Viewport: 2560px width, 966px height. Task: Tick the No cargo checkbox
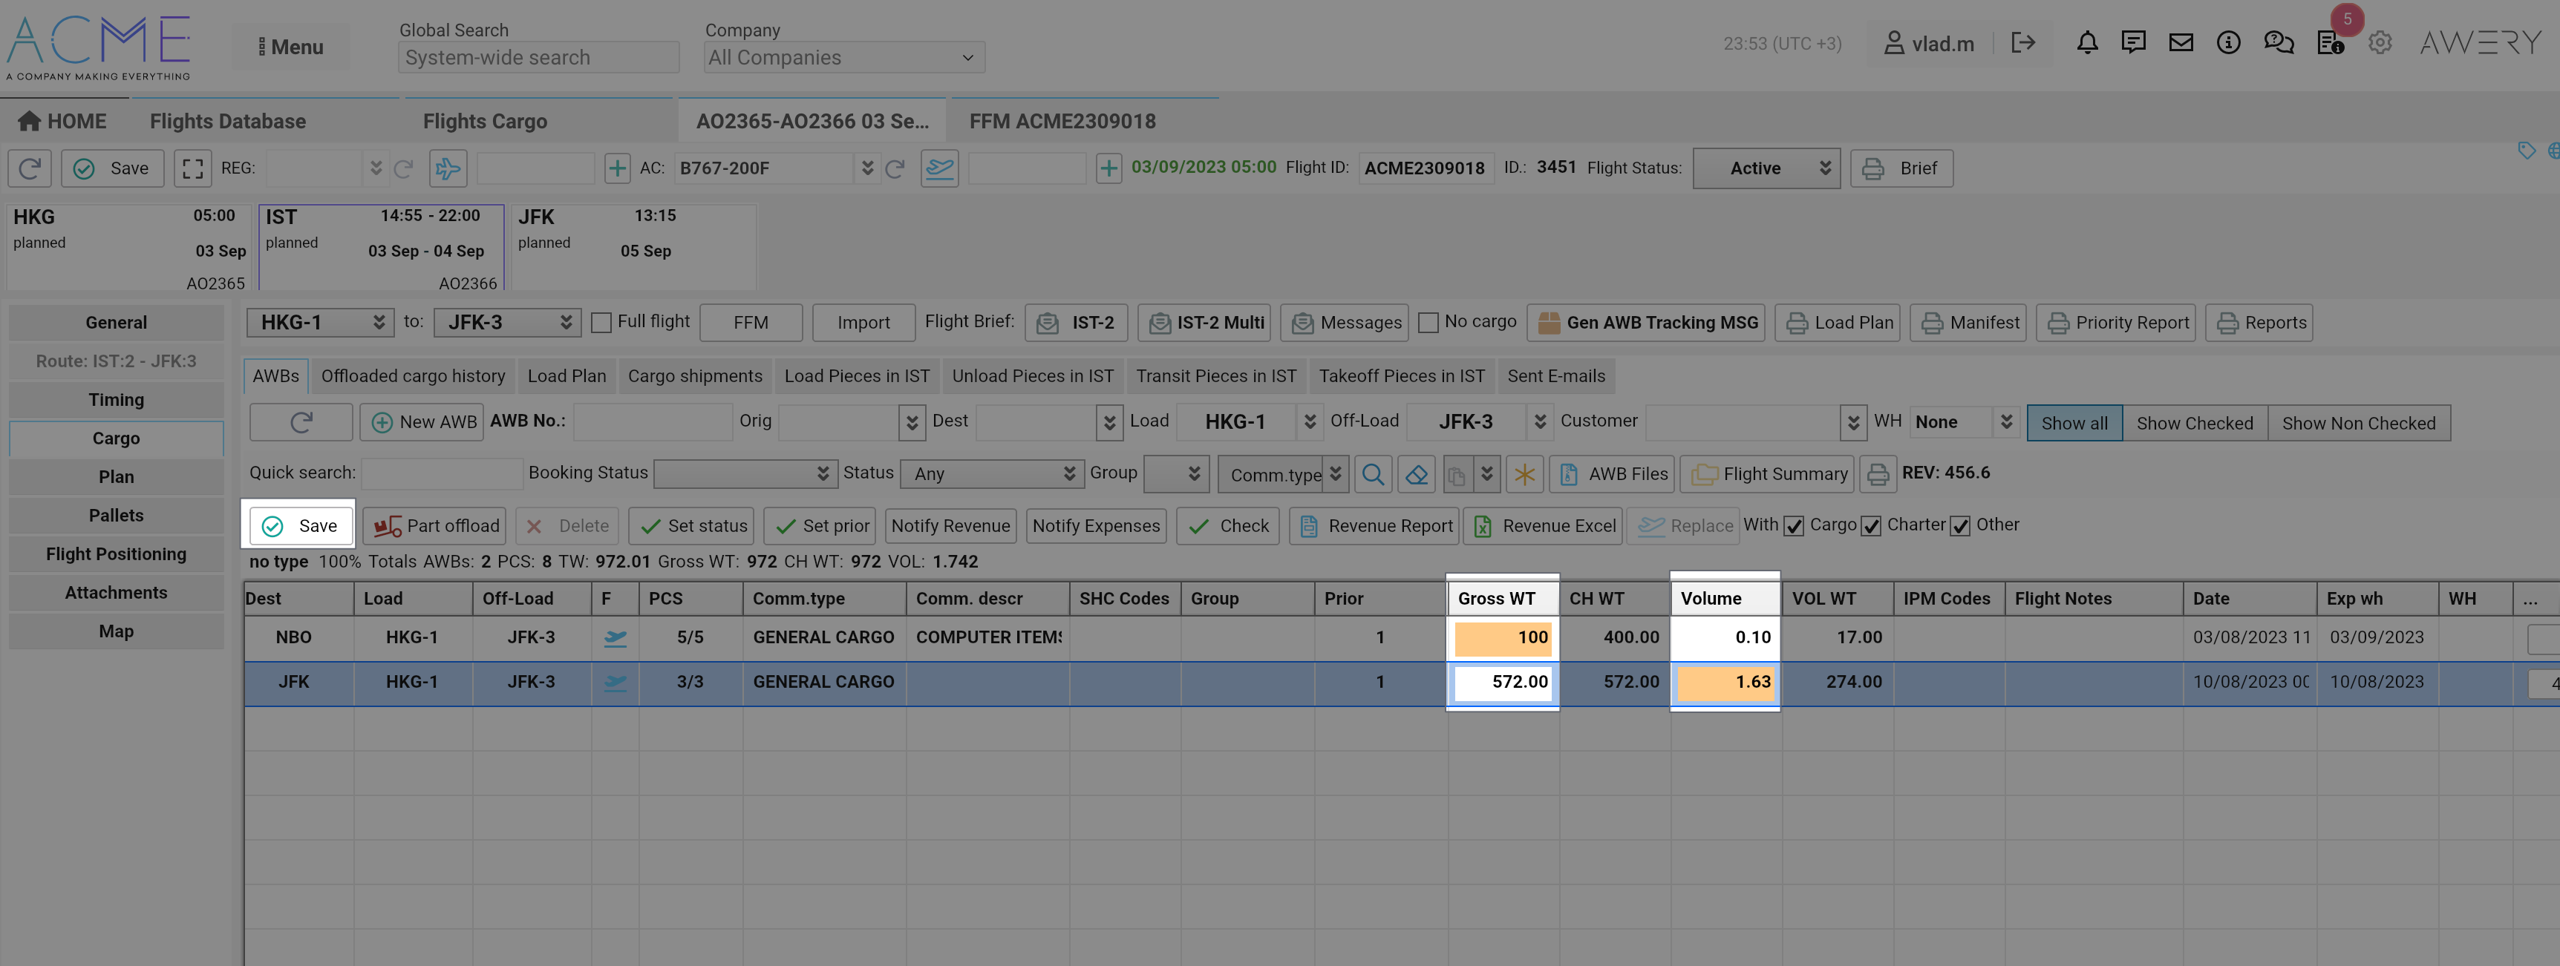[1428, 323]
